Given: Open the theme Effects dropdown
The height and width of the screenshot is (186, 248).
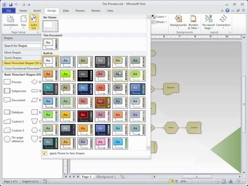Looking at the screenshot, I should pos(159,22).
